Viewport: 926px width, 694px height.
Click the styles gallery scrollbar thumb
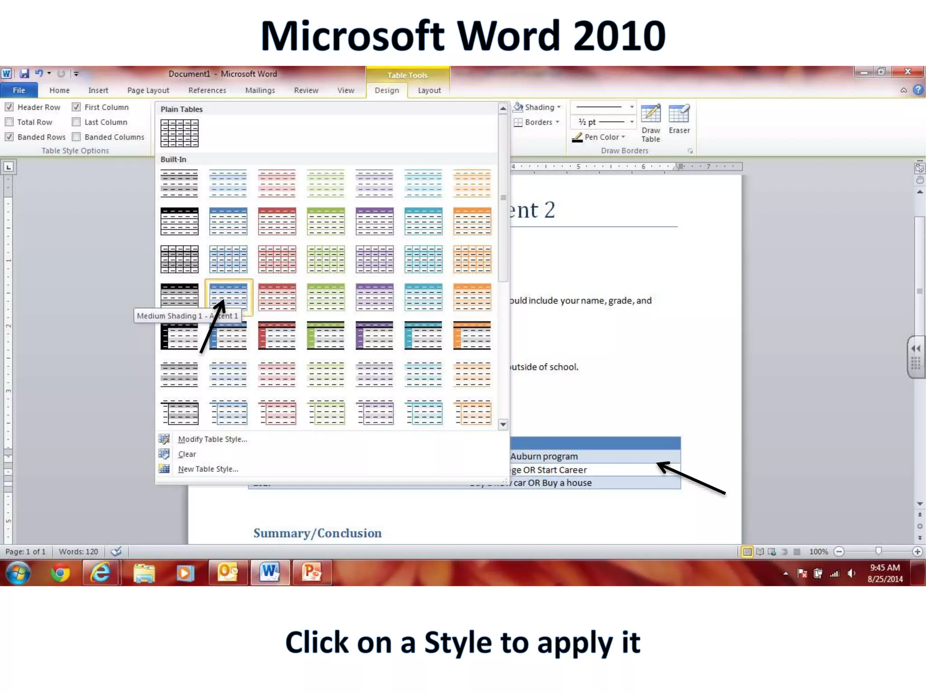click(503, 199)
